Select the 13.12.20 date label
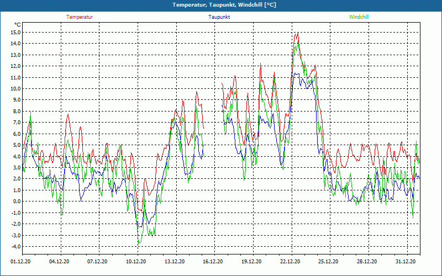 [175, 262]
